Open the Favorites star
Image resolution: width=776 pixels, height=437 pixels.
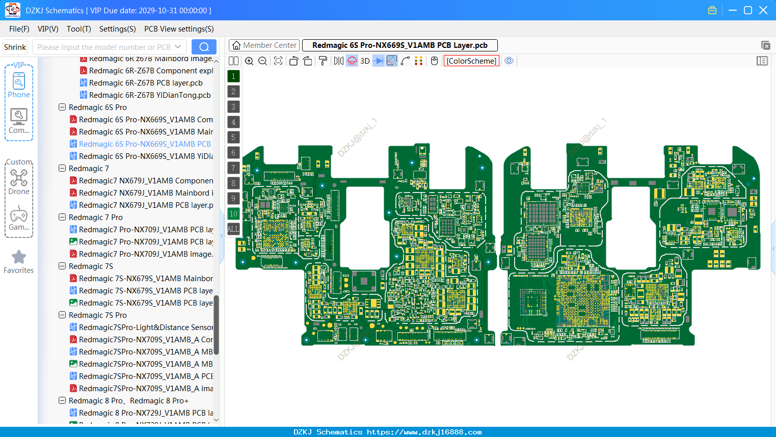[19, 262]
